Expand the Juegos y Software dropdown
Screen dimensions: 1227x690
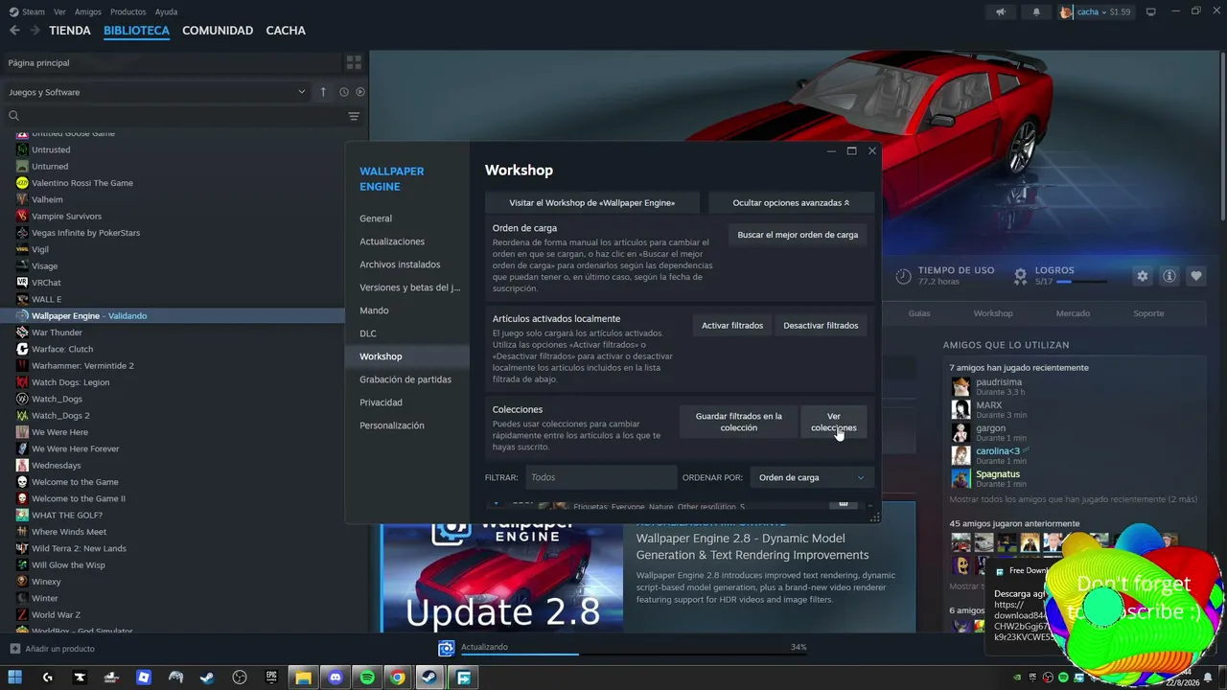(156, 92)
